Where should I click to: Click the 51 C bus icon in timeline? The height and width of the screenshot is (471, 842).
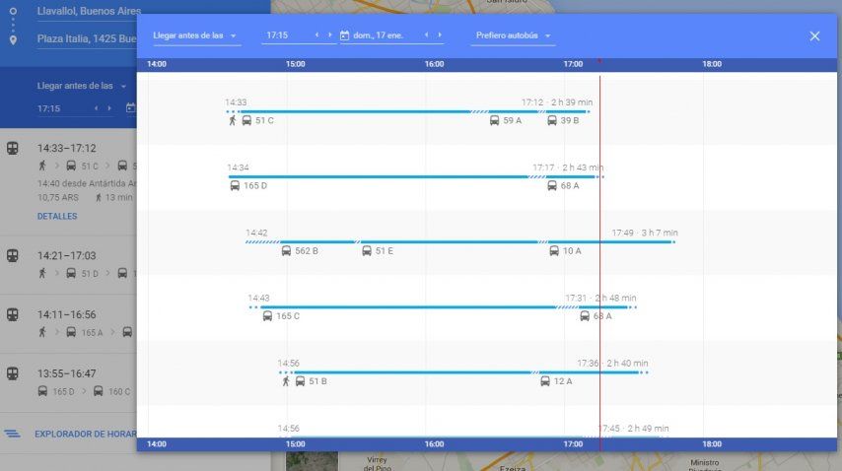[246, 120]
